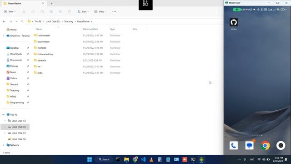Screen dimensions: 291x164
Task: Open the Sort dropdown menu
Action: (83, 12)
